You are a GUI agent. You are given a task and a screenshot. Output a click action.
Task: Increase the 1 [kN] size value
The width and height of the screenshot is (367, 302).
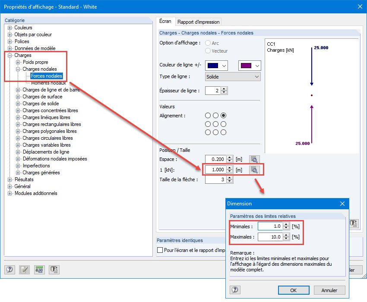coord(230,168)
